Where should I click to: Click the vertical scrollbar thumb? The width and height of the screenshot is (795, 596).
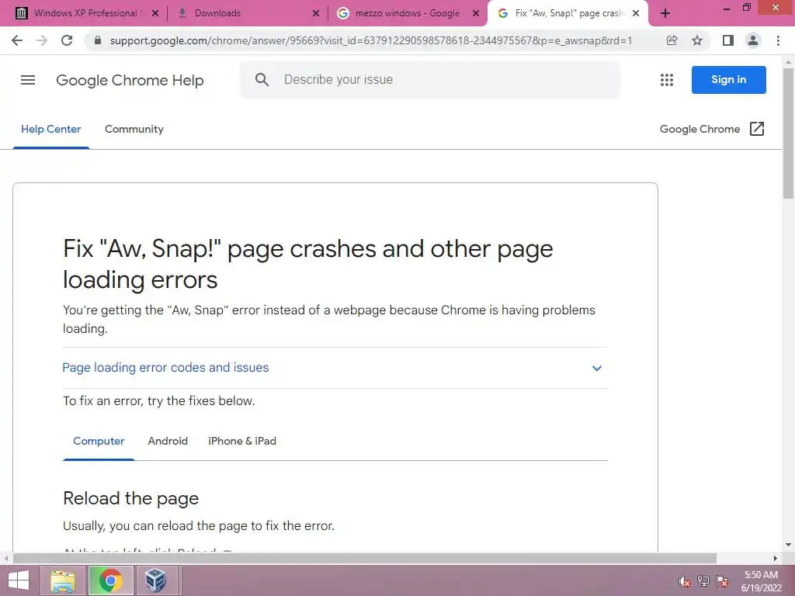(x=788, y=133)
